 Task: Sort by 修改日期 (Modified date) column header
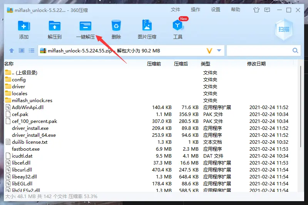[256, 64]
